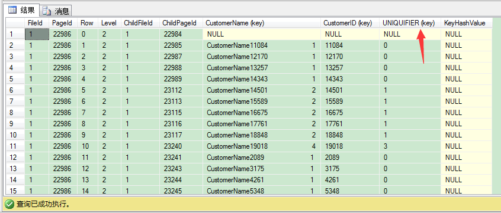Open the 消息 tab

tap(56, 11)
